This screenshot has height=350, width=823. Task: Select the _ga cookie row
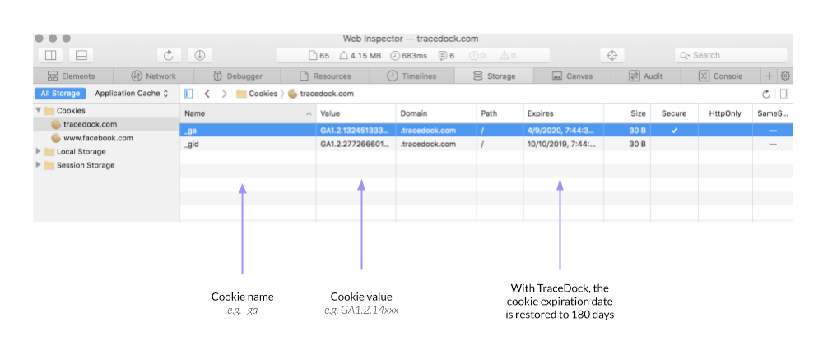pos(486,130)
